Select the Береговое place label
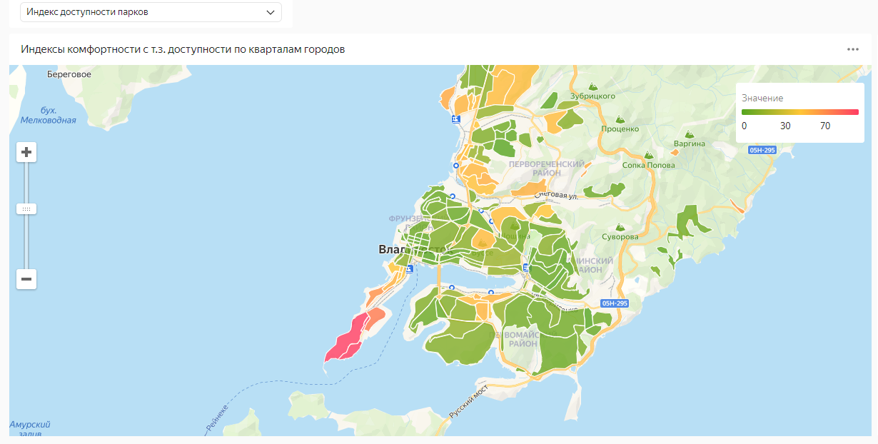The image size is (878, 444). pyautogui.click(x=69, y=74)
